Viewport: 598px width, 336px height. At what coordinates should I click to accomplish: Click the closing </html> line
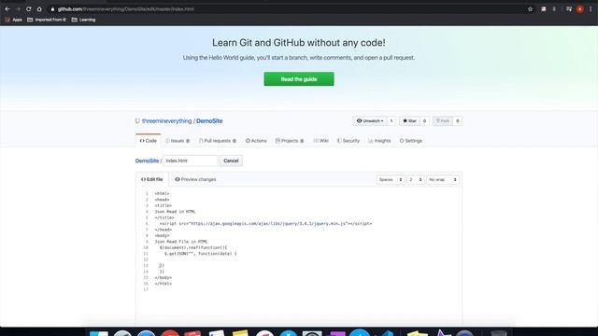coord(164,284)
